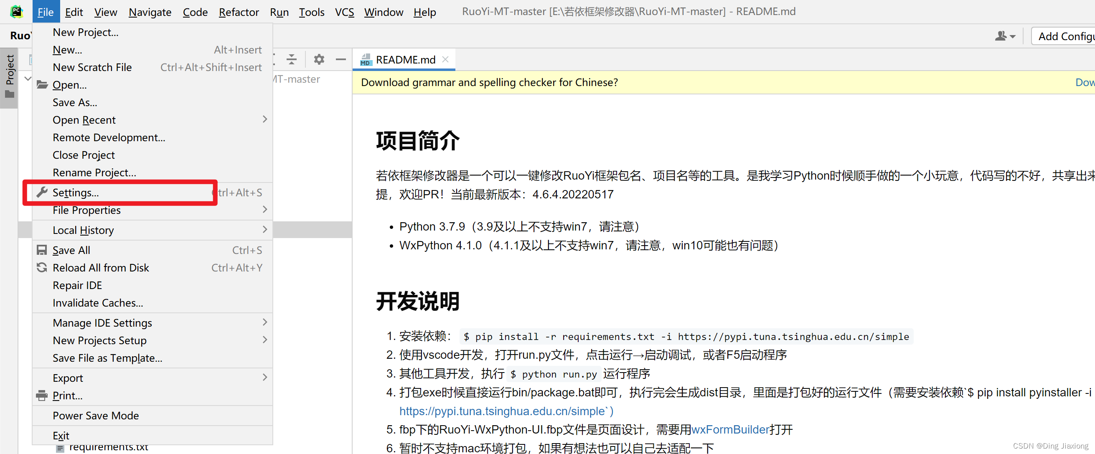1095x454 pixels.
Task: Hide the project tool window with minus icon
Action: pyautogui.click(x=340, y=59)
